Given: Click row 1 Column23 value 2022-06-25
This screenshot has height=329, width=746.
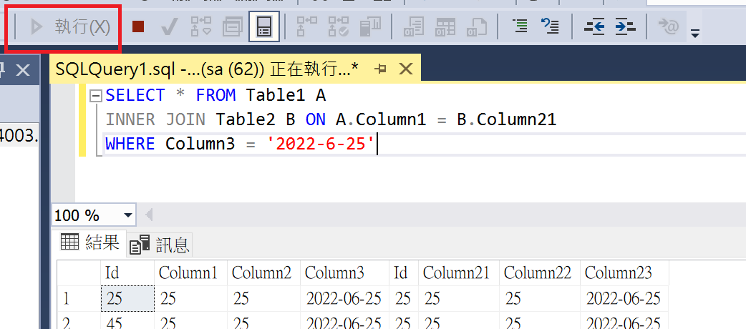Looking at the screenshot, I should click(x=624, y=298).
